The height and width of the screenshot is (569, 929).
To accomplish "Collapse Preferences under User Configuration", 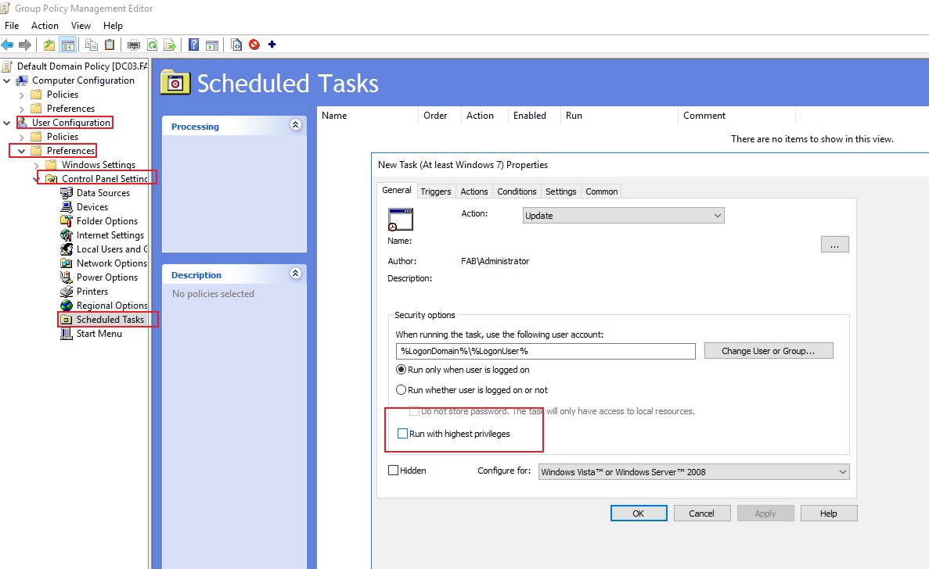I will [21, 151].
